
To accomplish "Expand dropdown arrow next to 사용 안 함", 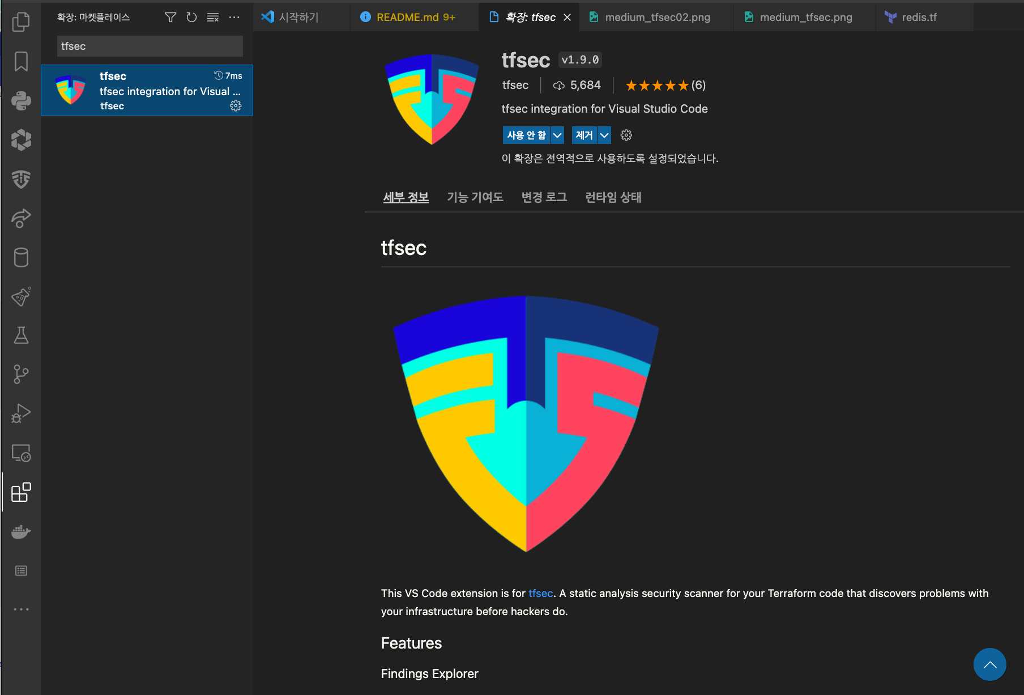I will tap(557, 135).
